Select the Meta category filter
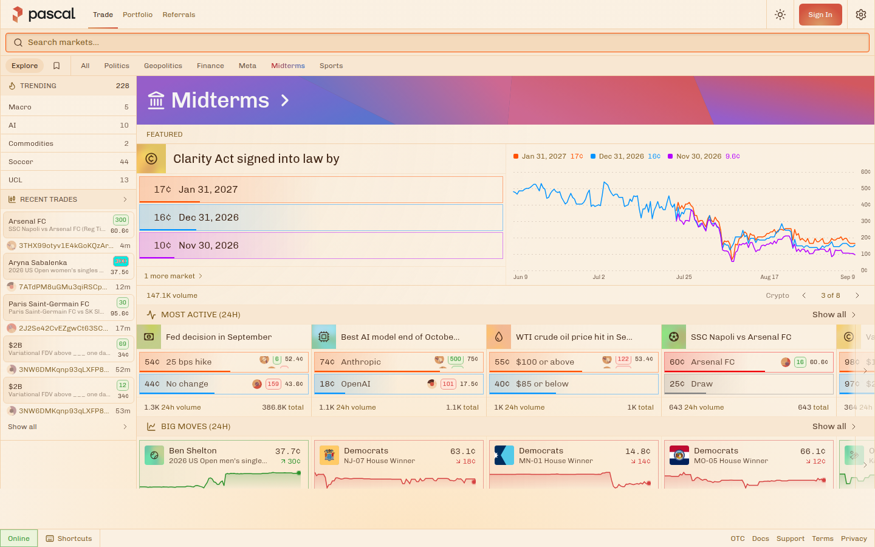The height and width of the screenshot is (547, 875). click(247, 66)
